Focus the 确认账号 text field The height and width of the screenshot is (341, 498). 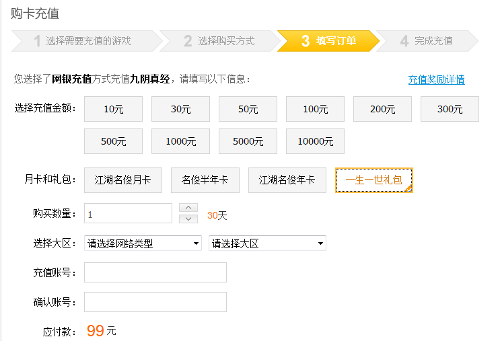click(x=155, y=302)
